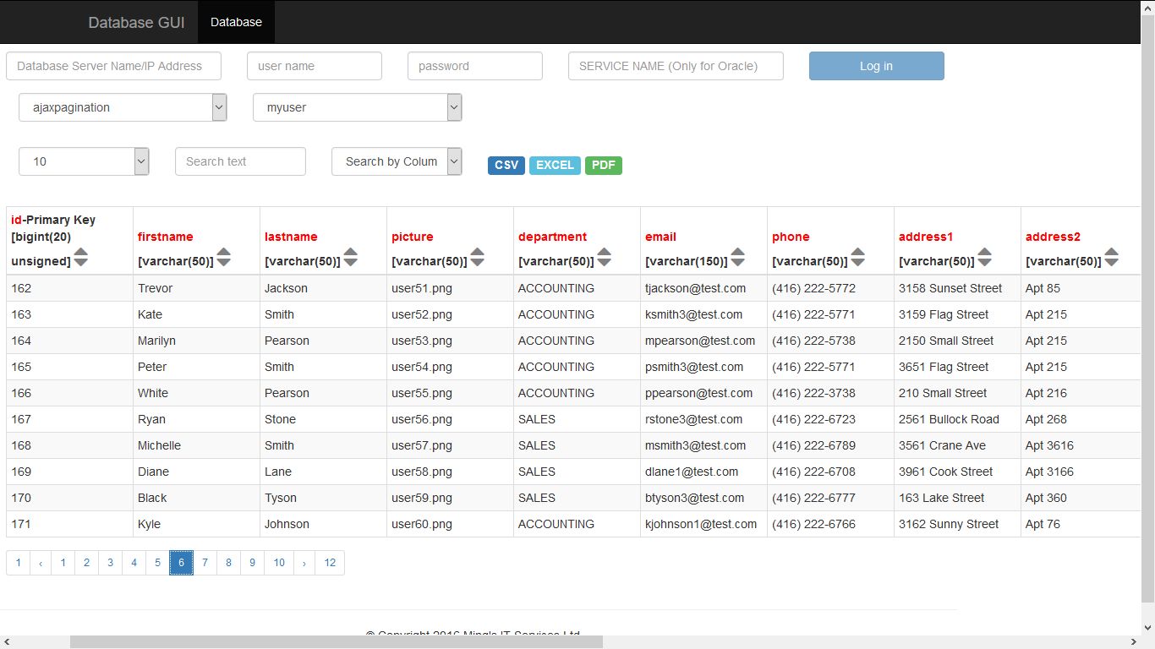Screen dimensions: 1155x649
Task: Export the table as EXCEL
Action: [555, 165]
